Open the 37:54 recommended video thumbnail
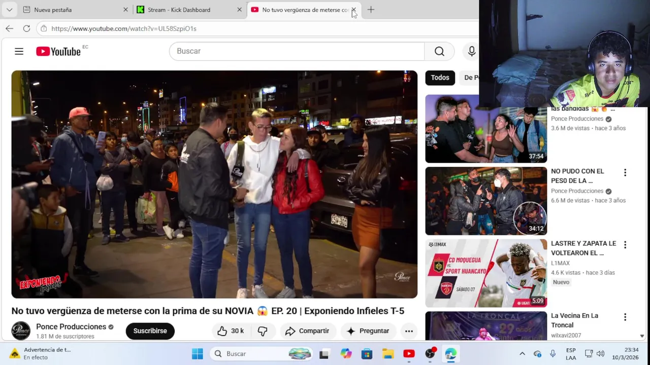The width and height of the screenshot is (650, 365). (486, 129)
